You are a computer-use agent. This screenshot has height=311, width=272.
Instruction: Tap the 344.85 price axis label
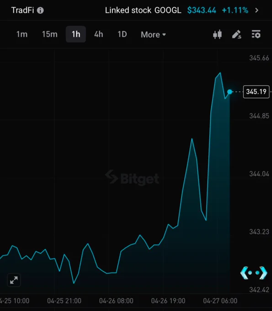pos(259,116)
